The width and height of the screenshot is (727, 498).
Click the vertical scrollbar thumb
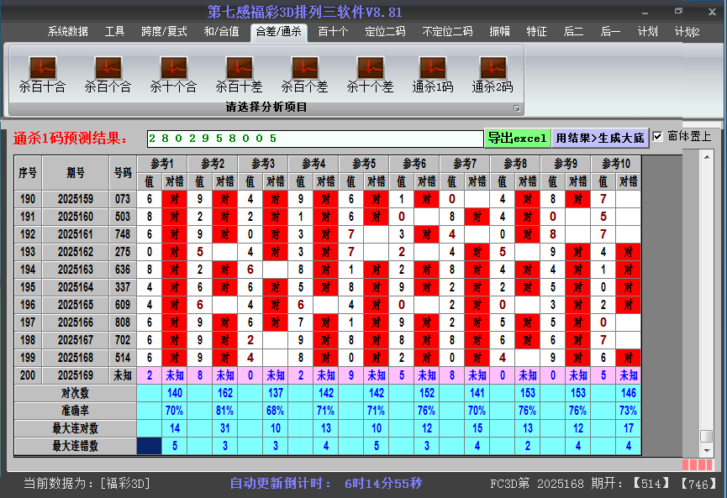[707, 436]
